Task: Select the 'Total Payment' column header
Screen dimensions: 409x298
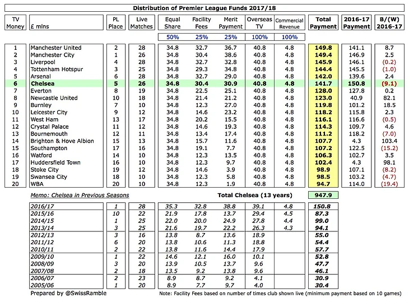Action: 323,23
